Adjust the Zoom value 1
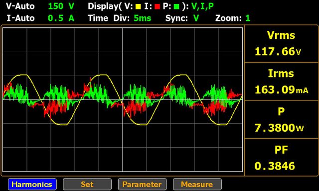319x191 pixels. click(248, 18)
